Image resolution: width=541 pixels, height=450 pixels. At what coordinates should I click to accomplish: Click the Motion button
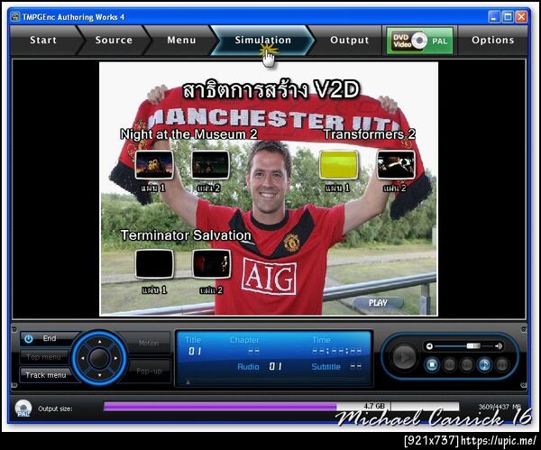point(149,343)
